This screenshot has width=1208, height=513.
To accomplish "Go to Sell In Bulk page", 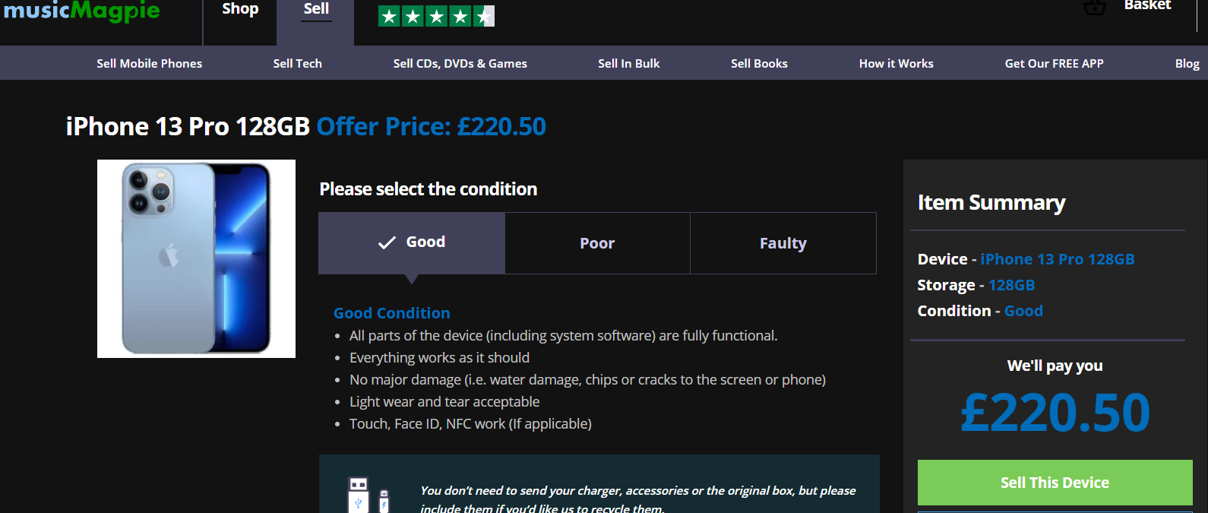I will point(628,64).
